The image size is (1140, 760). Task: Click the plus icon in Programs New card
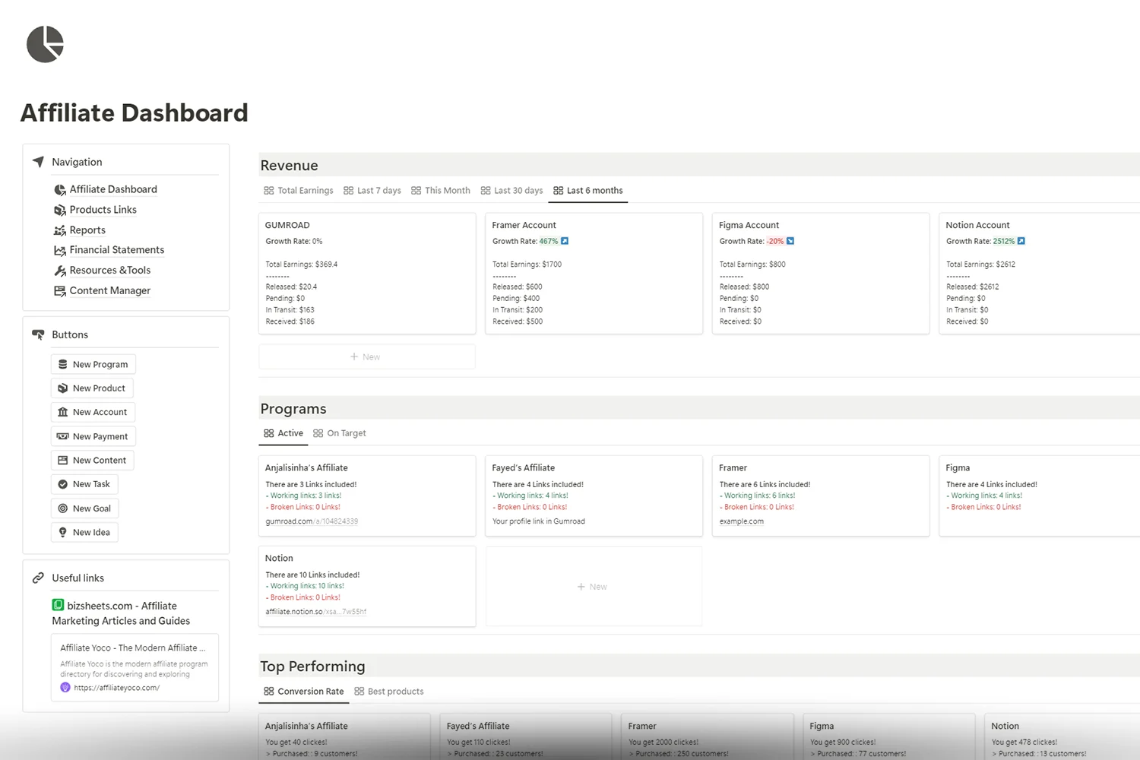pos(581,587)
